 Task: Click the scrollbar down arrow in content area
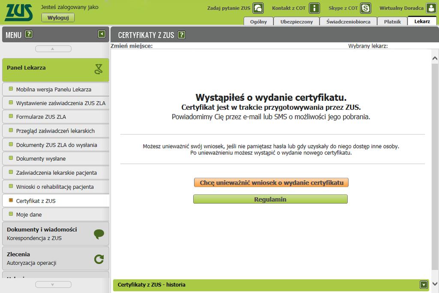(435, 284)
